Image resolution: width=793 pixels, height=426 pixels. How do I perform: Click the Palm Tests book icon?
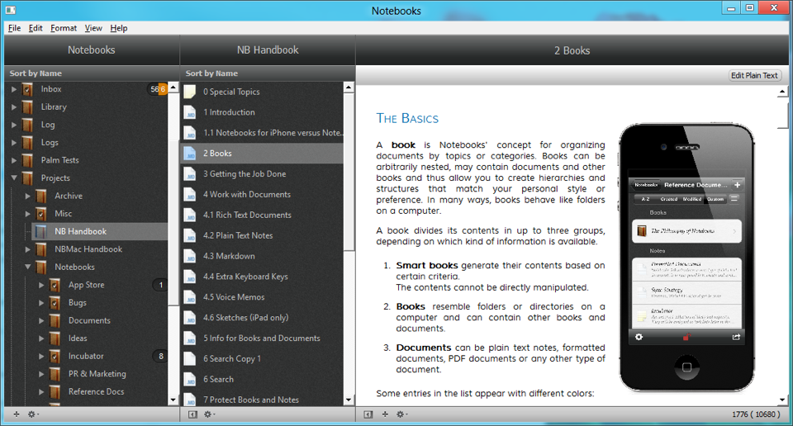tap(27, 161)
